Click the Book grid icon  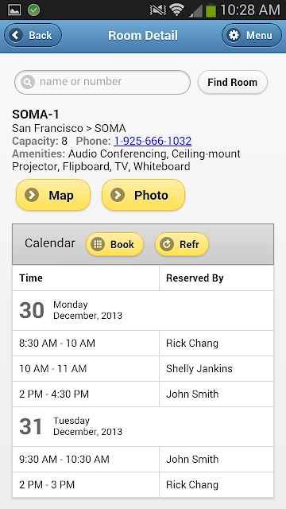point(97,244)
